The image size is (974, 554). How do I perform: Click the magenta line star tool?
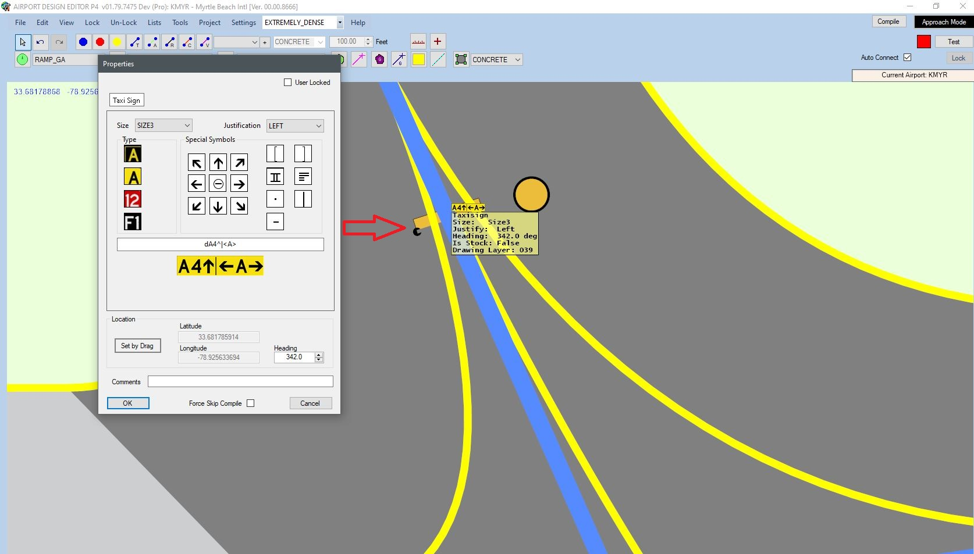359,59
